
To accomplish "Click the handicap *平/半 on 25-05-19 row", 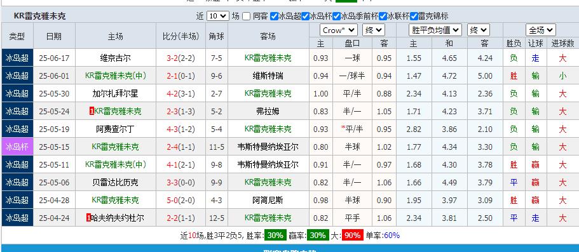I will (x=352, y=129).
